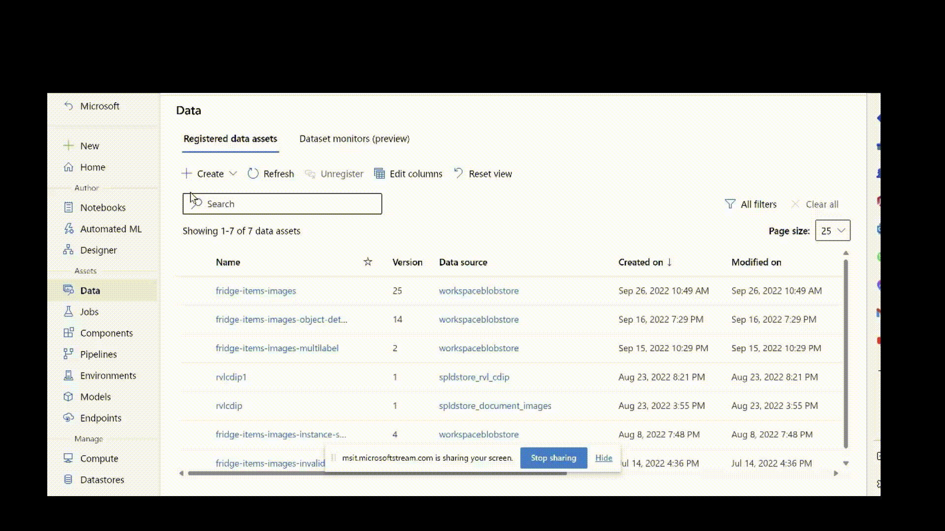Navigate to Pipelines section
Viewport: 945px width, 531px height.
98,354
